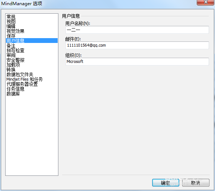The width and height of the screenshot is (215, 191).
Task: Select the highlighted 用户信息 category
Action: tap(32, 41)
